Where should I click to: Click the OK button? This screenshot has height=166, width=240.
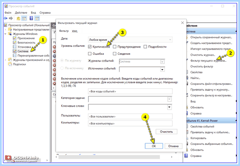pos(154,146)
